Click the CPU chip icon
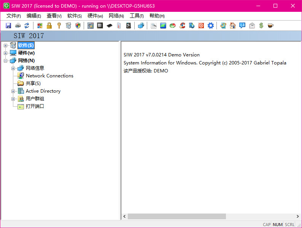Viewport: 302px width, 228px height. [x=100, y=26]
